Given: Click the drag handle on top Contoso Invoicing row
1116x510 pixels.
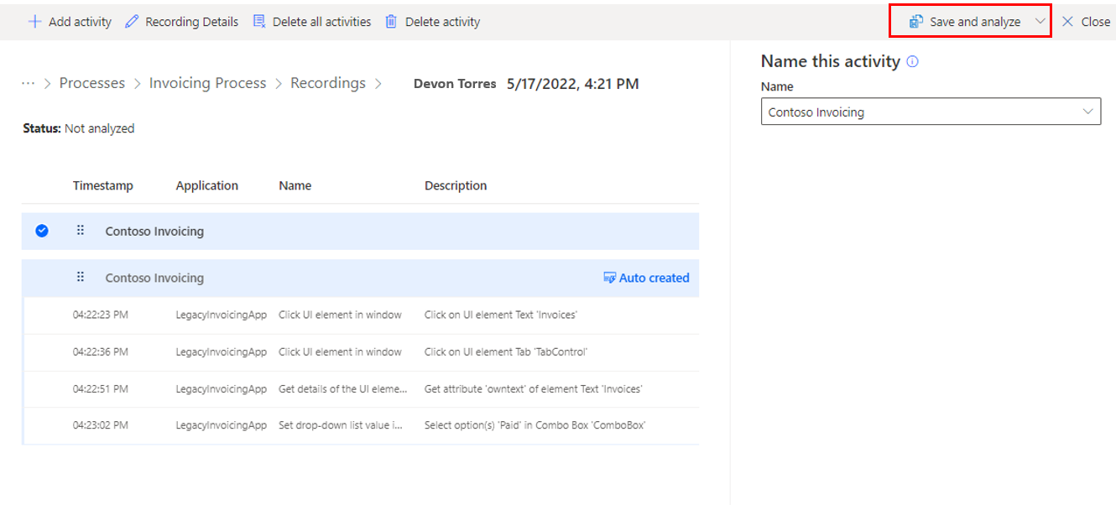Looking at the screenshot, I should (80, 231).
